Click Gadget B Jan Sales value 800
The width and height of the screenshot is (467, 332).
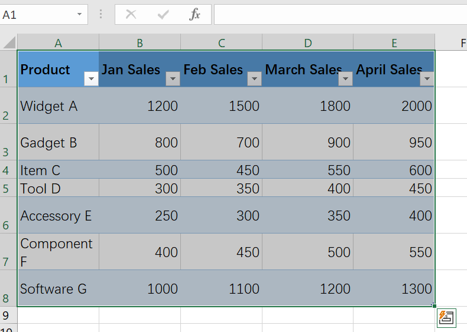[x=140, y=142]
